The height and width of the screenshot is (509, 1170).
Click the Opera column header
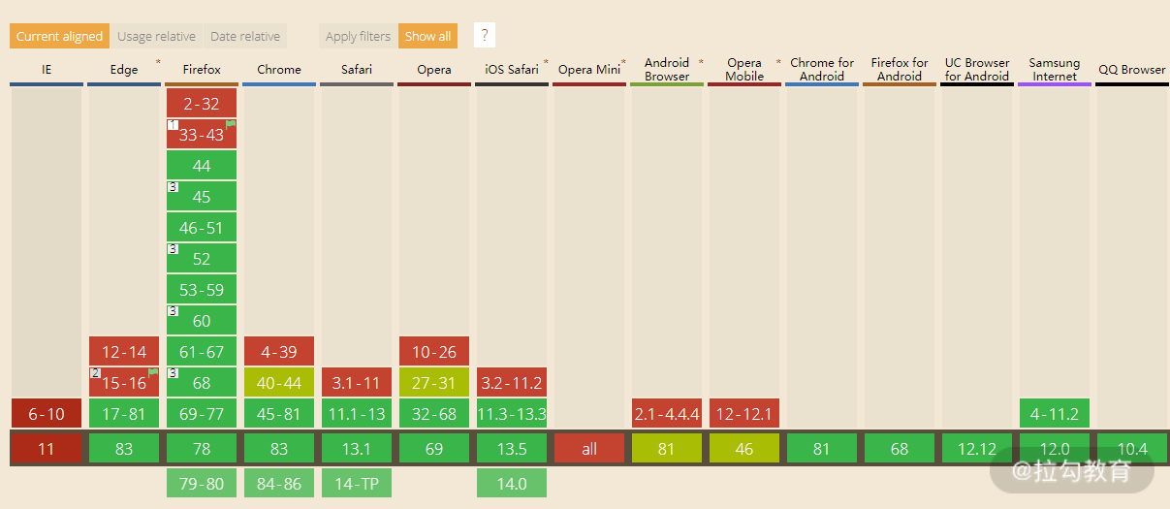(434, 70)
